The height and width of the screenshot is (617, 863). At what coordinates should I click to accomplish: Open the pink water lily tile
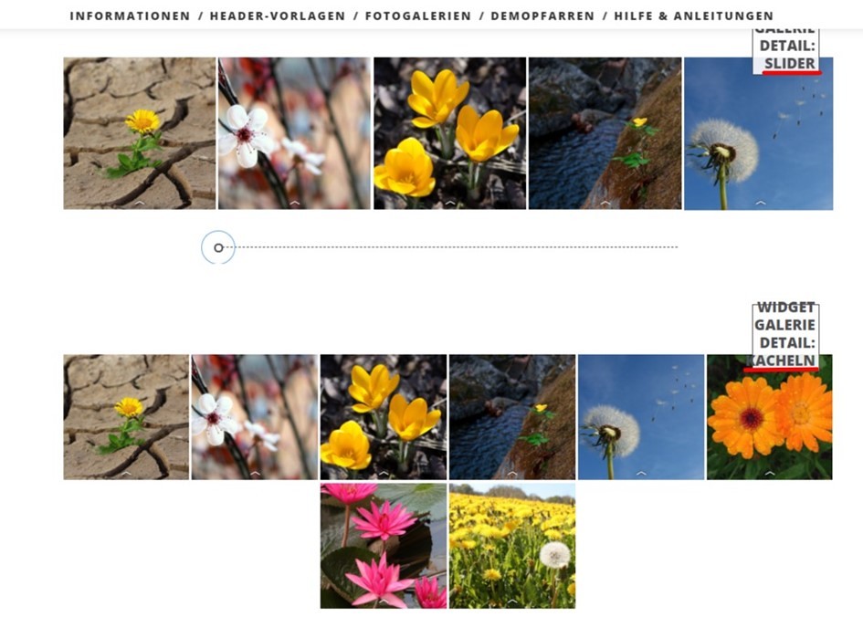[384, 546]
